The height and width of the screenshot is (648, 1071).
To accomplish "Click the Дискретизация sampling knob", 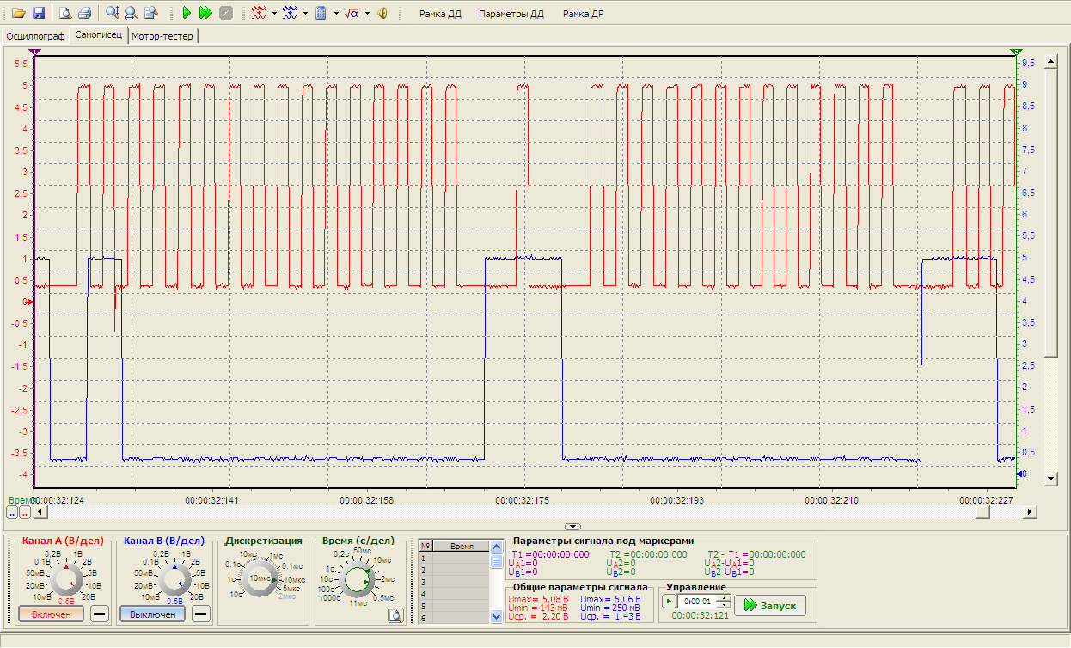I will tap(260, 579).
